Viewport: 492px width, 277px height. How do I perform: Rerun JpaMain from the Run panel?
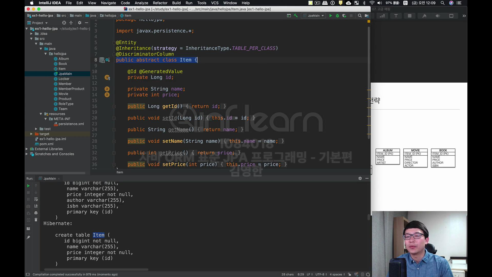tap(28, 186)
